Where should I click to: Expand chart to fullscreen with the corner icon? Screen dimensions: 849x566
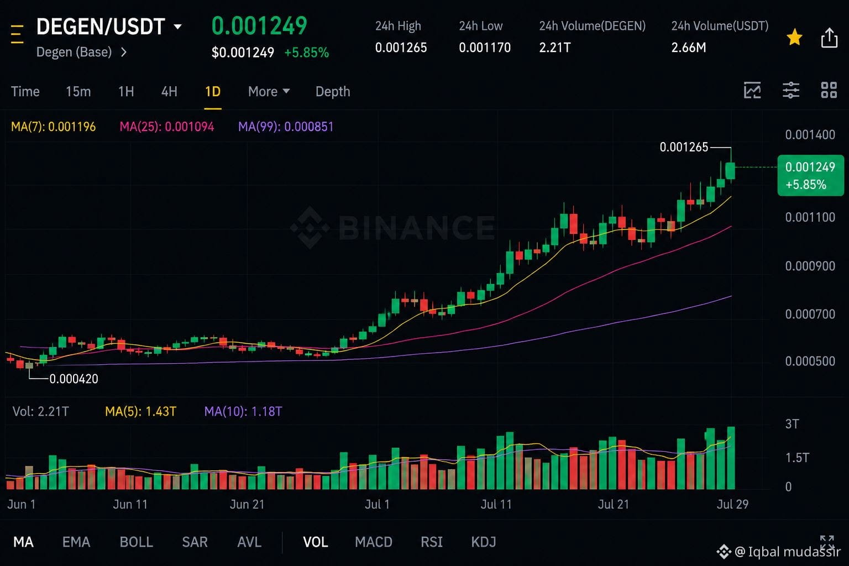(x=827, y=543)
